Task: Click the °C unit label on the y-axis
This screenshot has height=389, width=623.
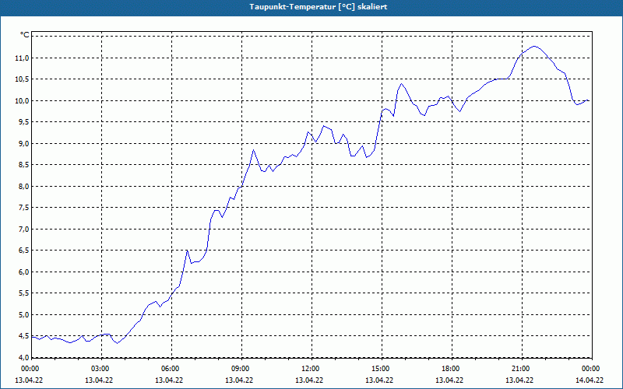Action: point(25,35)
